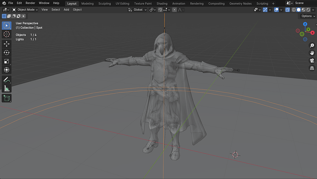Toggle X-ray mode button
Image resolution: width=317 pixels, height=179 pixels.
pyautogui.click(x=287, y=10)
